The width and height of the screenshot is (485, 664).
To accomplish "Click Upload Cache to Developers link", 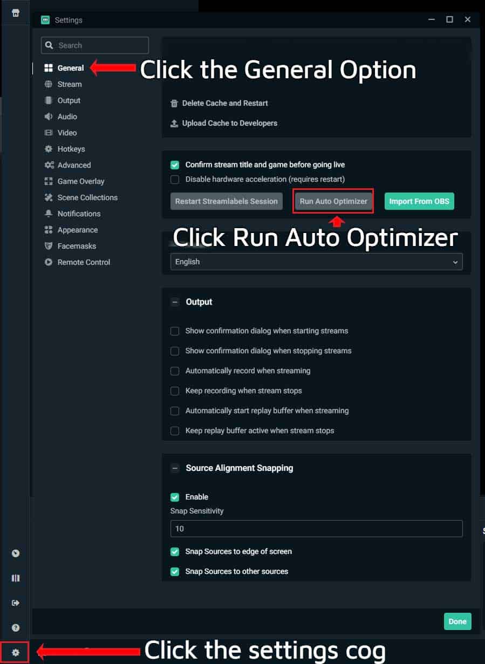I will tap(230, 123).
